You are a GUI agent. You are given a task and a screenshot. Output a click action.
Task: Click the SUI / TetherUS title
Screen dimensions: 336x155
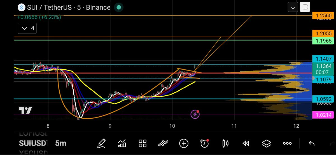(49, 8)
